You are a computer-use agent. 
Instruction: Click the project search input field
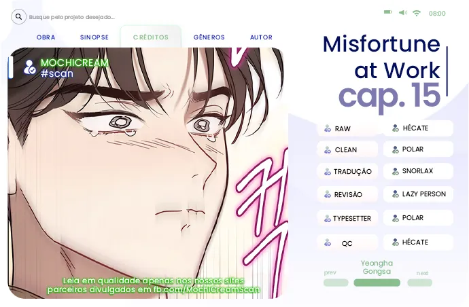pyautogui.click(x=72, y=17)
